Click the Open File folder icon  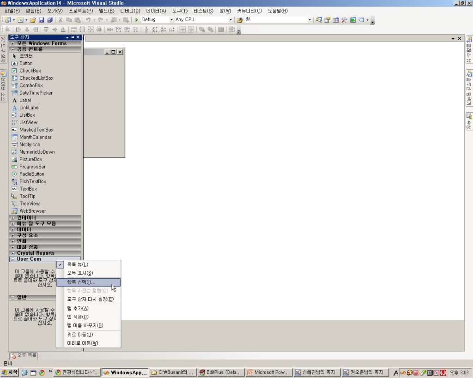click(x=33, y=20)
